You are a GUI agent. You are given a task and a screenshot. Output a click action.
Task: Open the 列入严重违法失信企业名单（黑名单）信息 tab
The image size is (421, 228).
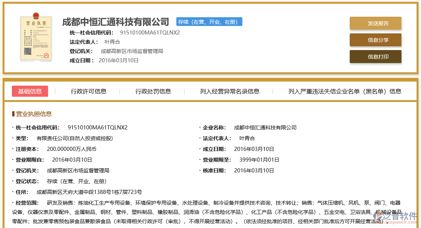(x=345, y=91)
